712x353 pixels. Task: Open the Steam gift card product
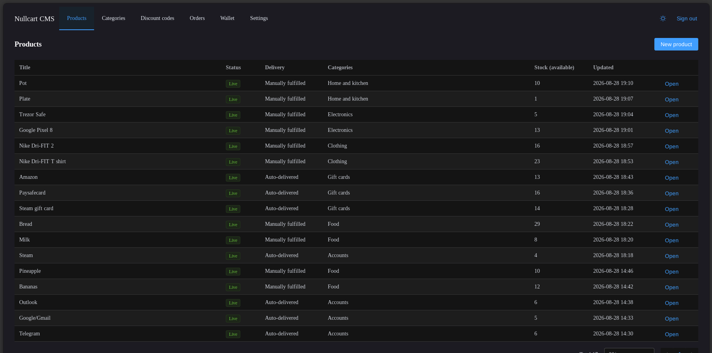pyautogui.click(x=671, y=209)
